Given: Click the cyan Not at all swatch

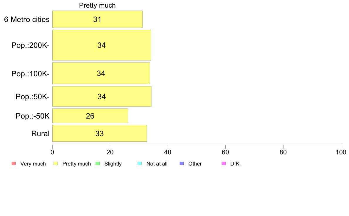Looking at the screenshot, I should click(x=140, y=163).
